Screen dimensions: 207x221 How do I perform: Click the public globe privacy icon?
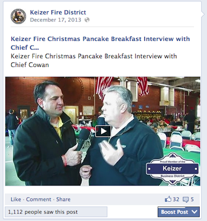point(87,20)
